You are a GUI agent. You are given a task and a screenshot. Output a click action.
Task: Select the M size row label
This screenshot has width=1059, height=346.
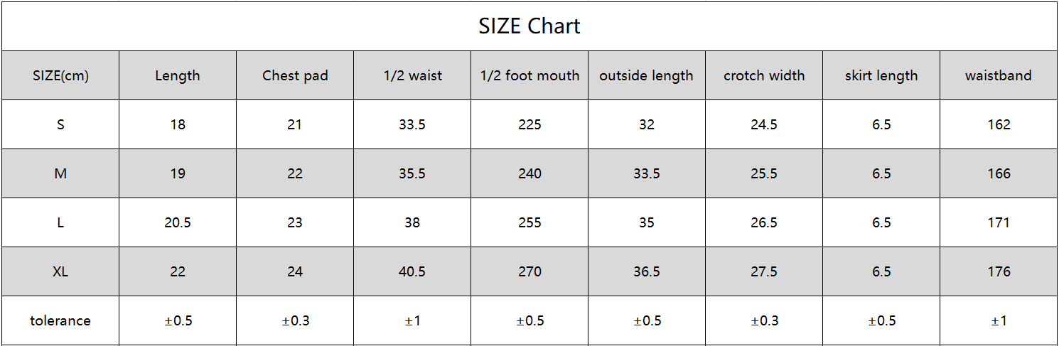60,173
